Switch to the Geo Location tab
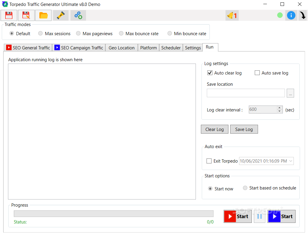The image size is (308, 235). click(x=122, y=48)
